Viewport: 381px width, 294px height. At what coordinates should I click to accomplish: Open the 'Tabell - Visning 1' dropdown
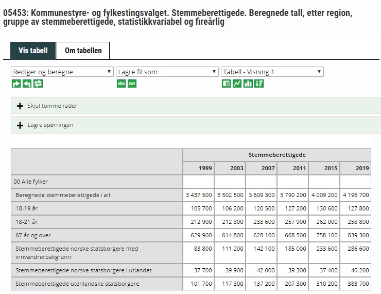[x=272, y=72]
